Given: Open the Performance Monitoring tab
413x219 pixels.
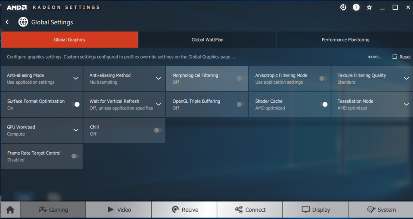Looking at the screenshot, I should pos(345,40).
